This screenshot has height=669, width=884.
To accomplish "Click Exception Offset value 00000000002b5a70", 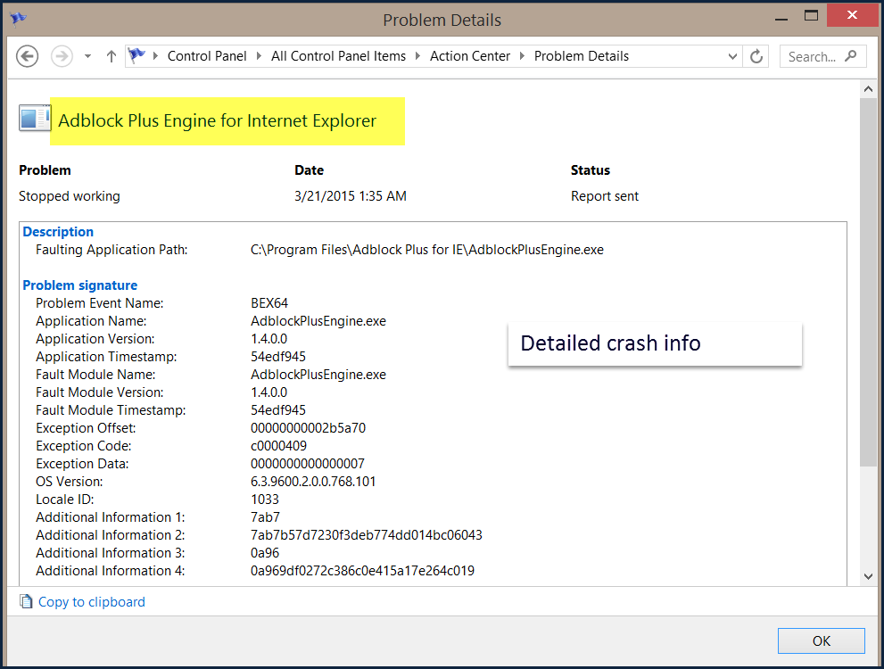I will [308, 428].
